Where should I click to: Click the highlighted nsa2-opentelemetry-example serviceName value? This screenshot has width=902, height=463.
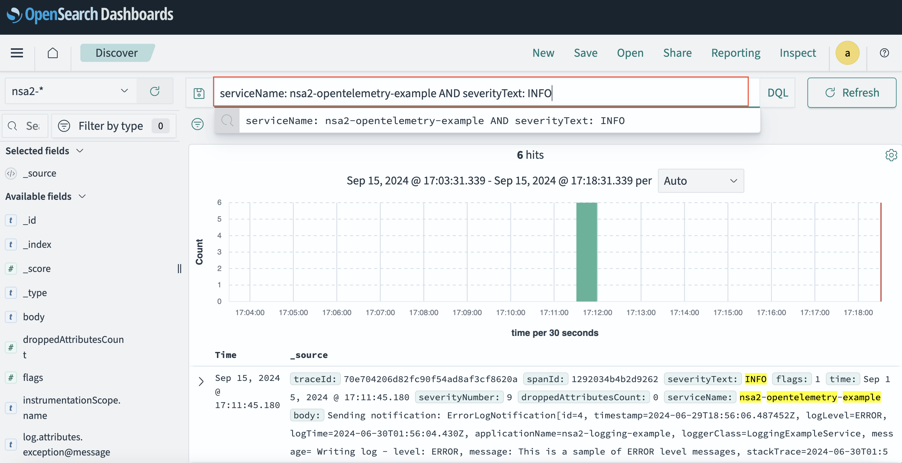click(810, 397)
